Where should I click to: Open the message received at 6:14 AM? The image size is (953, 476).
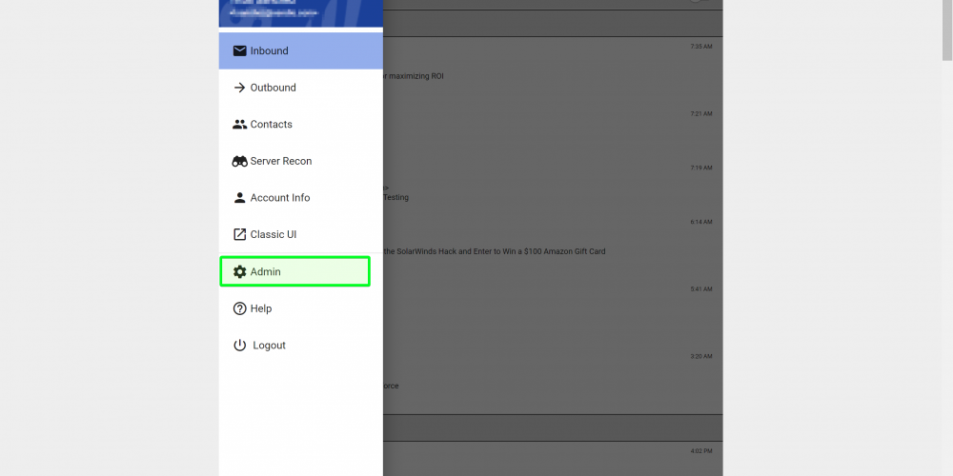point(553,246)
